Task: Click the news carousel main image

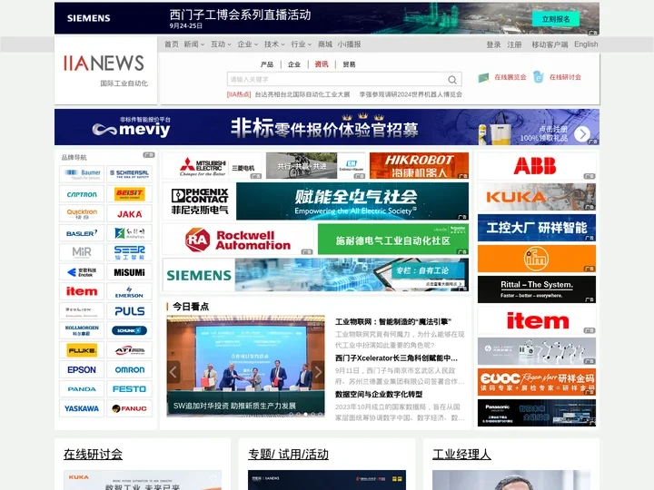Action: 245,367
